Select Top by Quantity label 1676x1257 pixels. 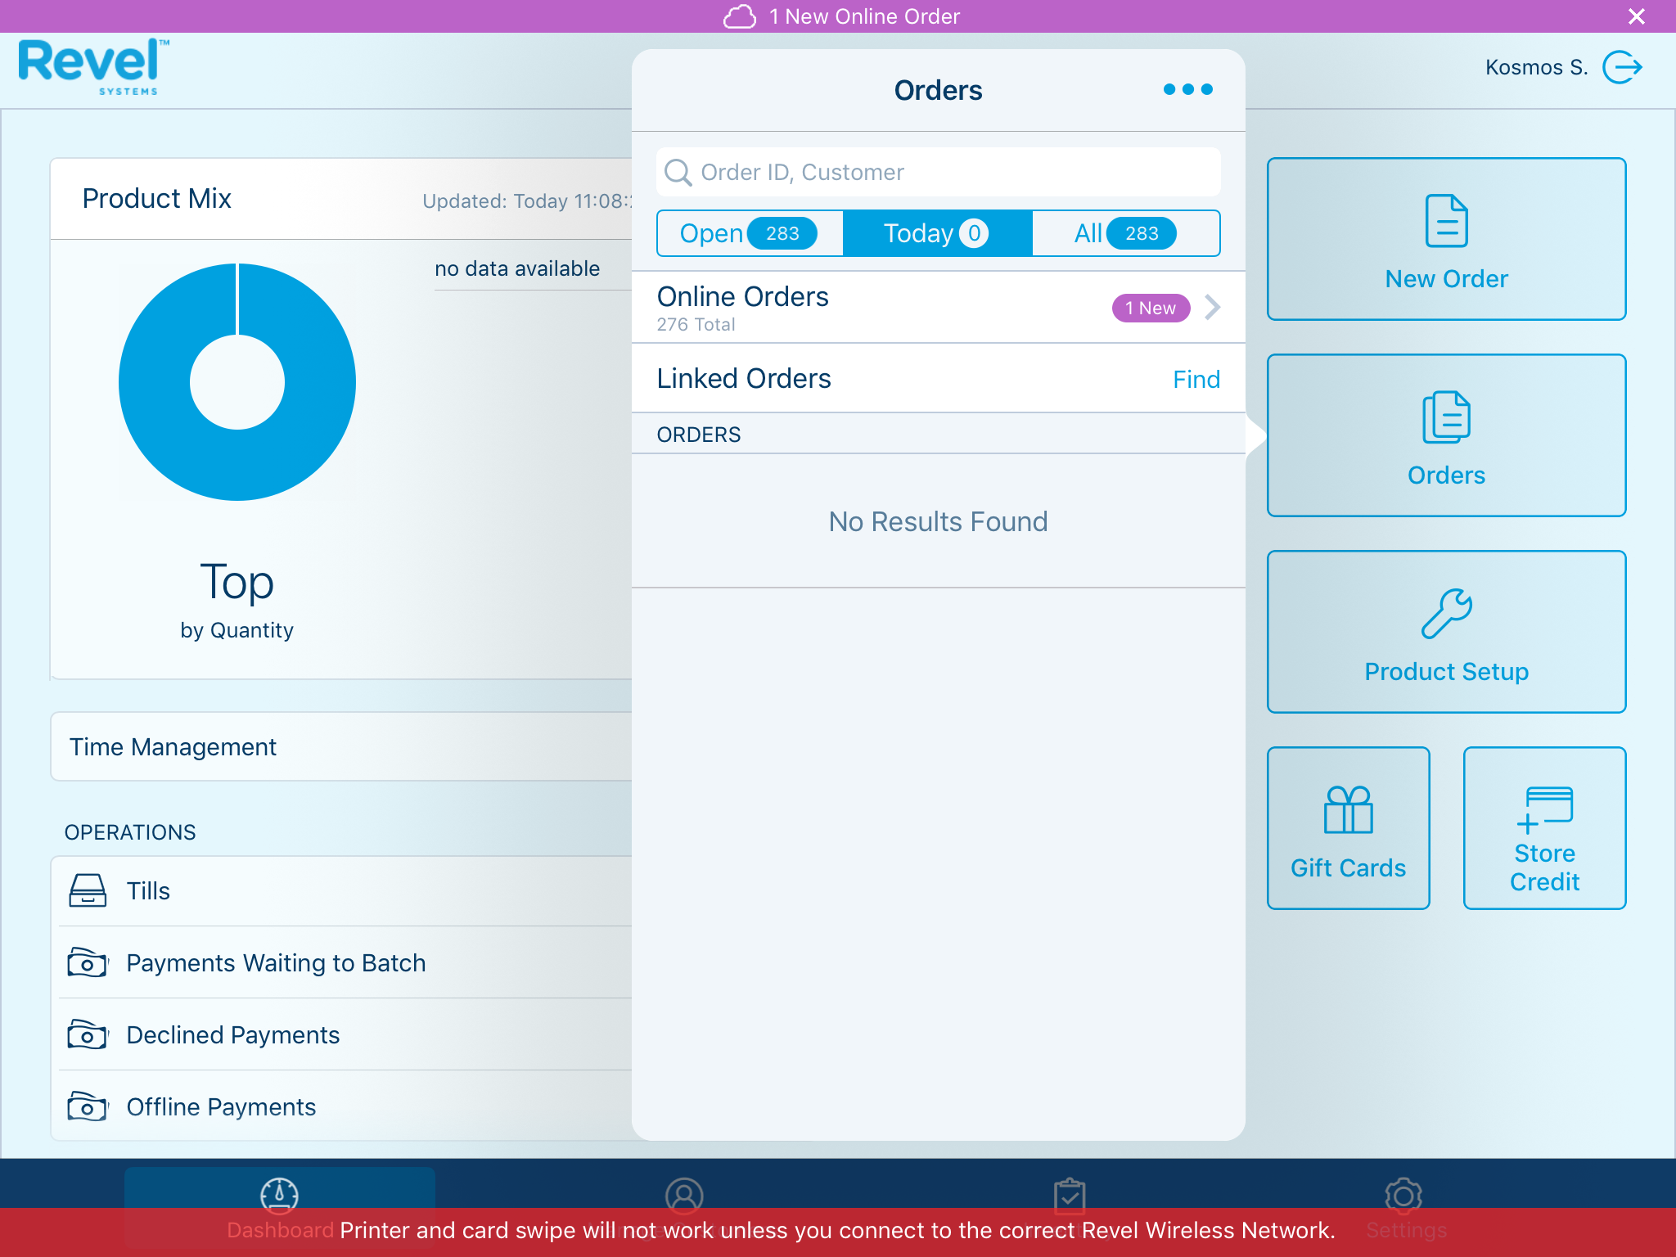(x=237, y=600)
